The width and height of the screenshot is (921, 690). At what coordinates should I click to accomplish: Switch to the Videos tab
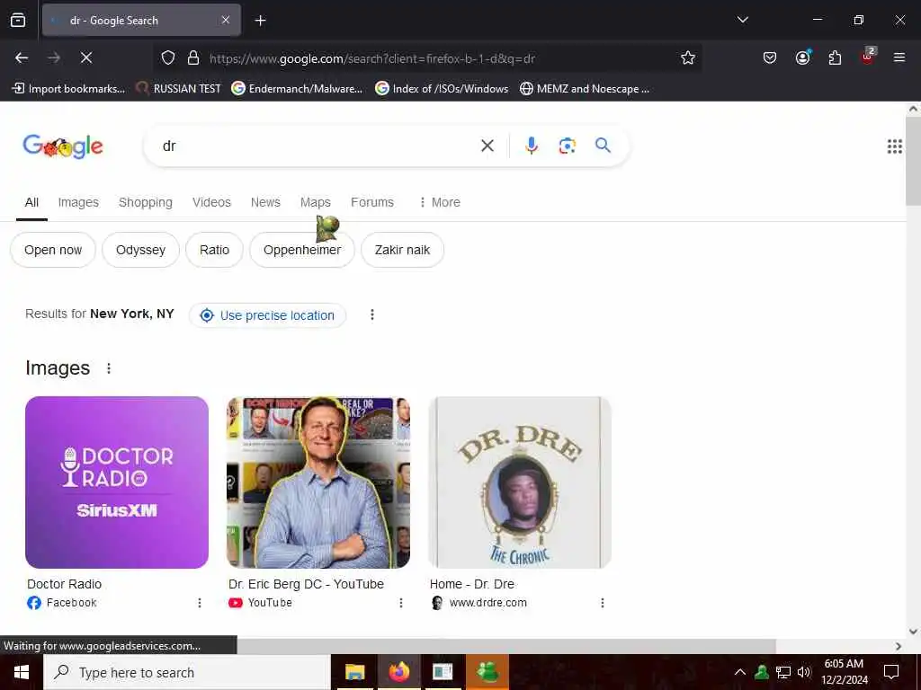(211, 202)
